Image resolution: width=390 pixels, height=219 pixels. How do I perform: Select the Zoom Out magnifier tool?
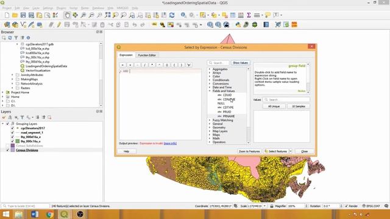point(91,15)
